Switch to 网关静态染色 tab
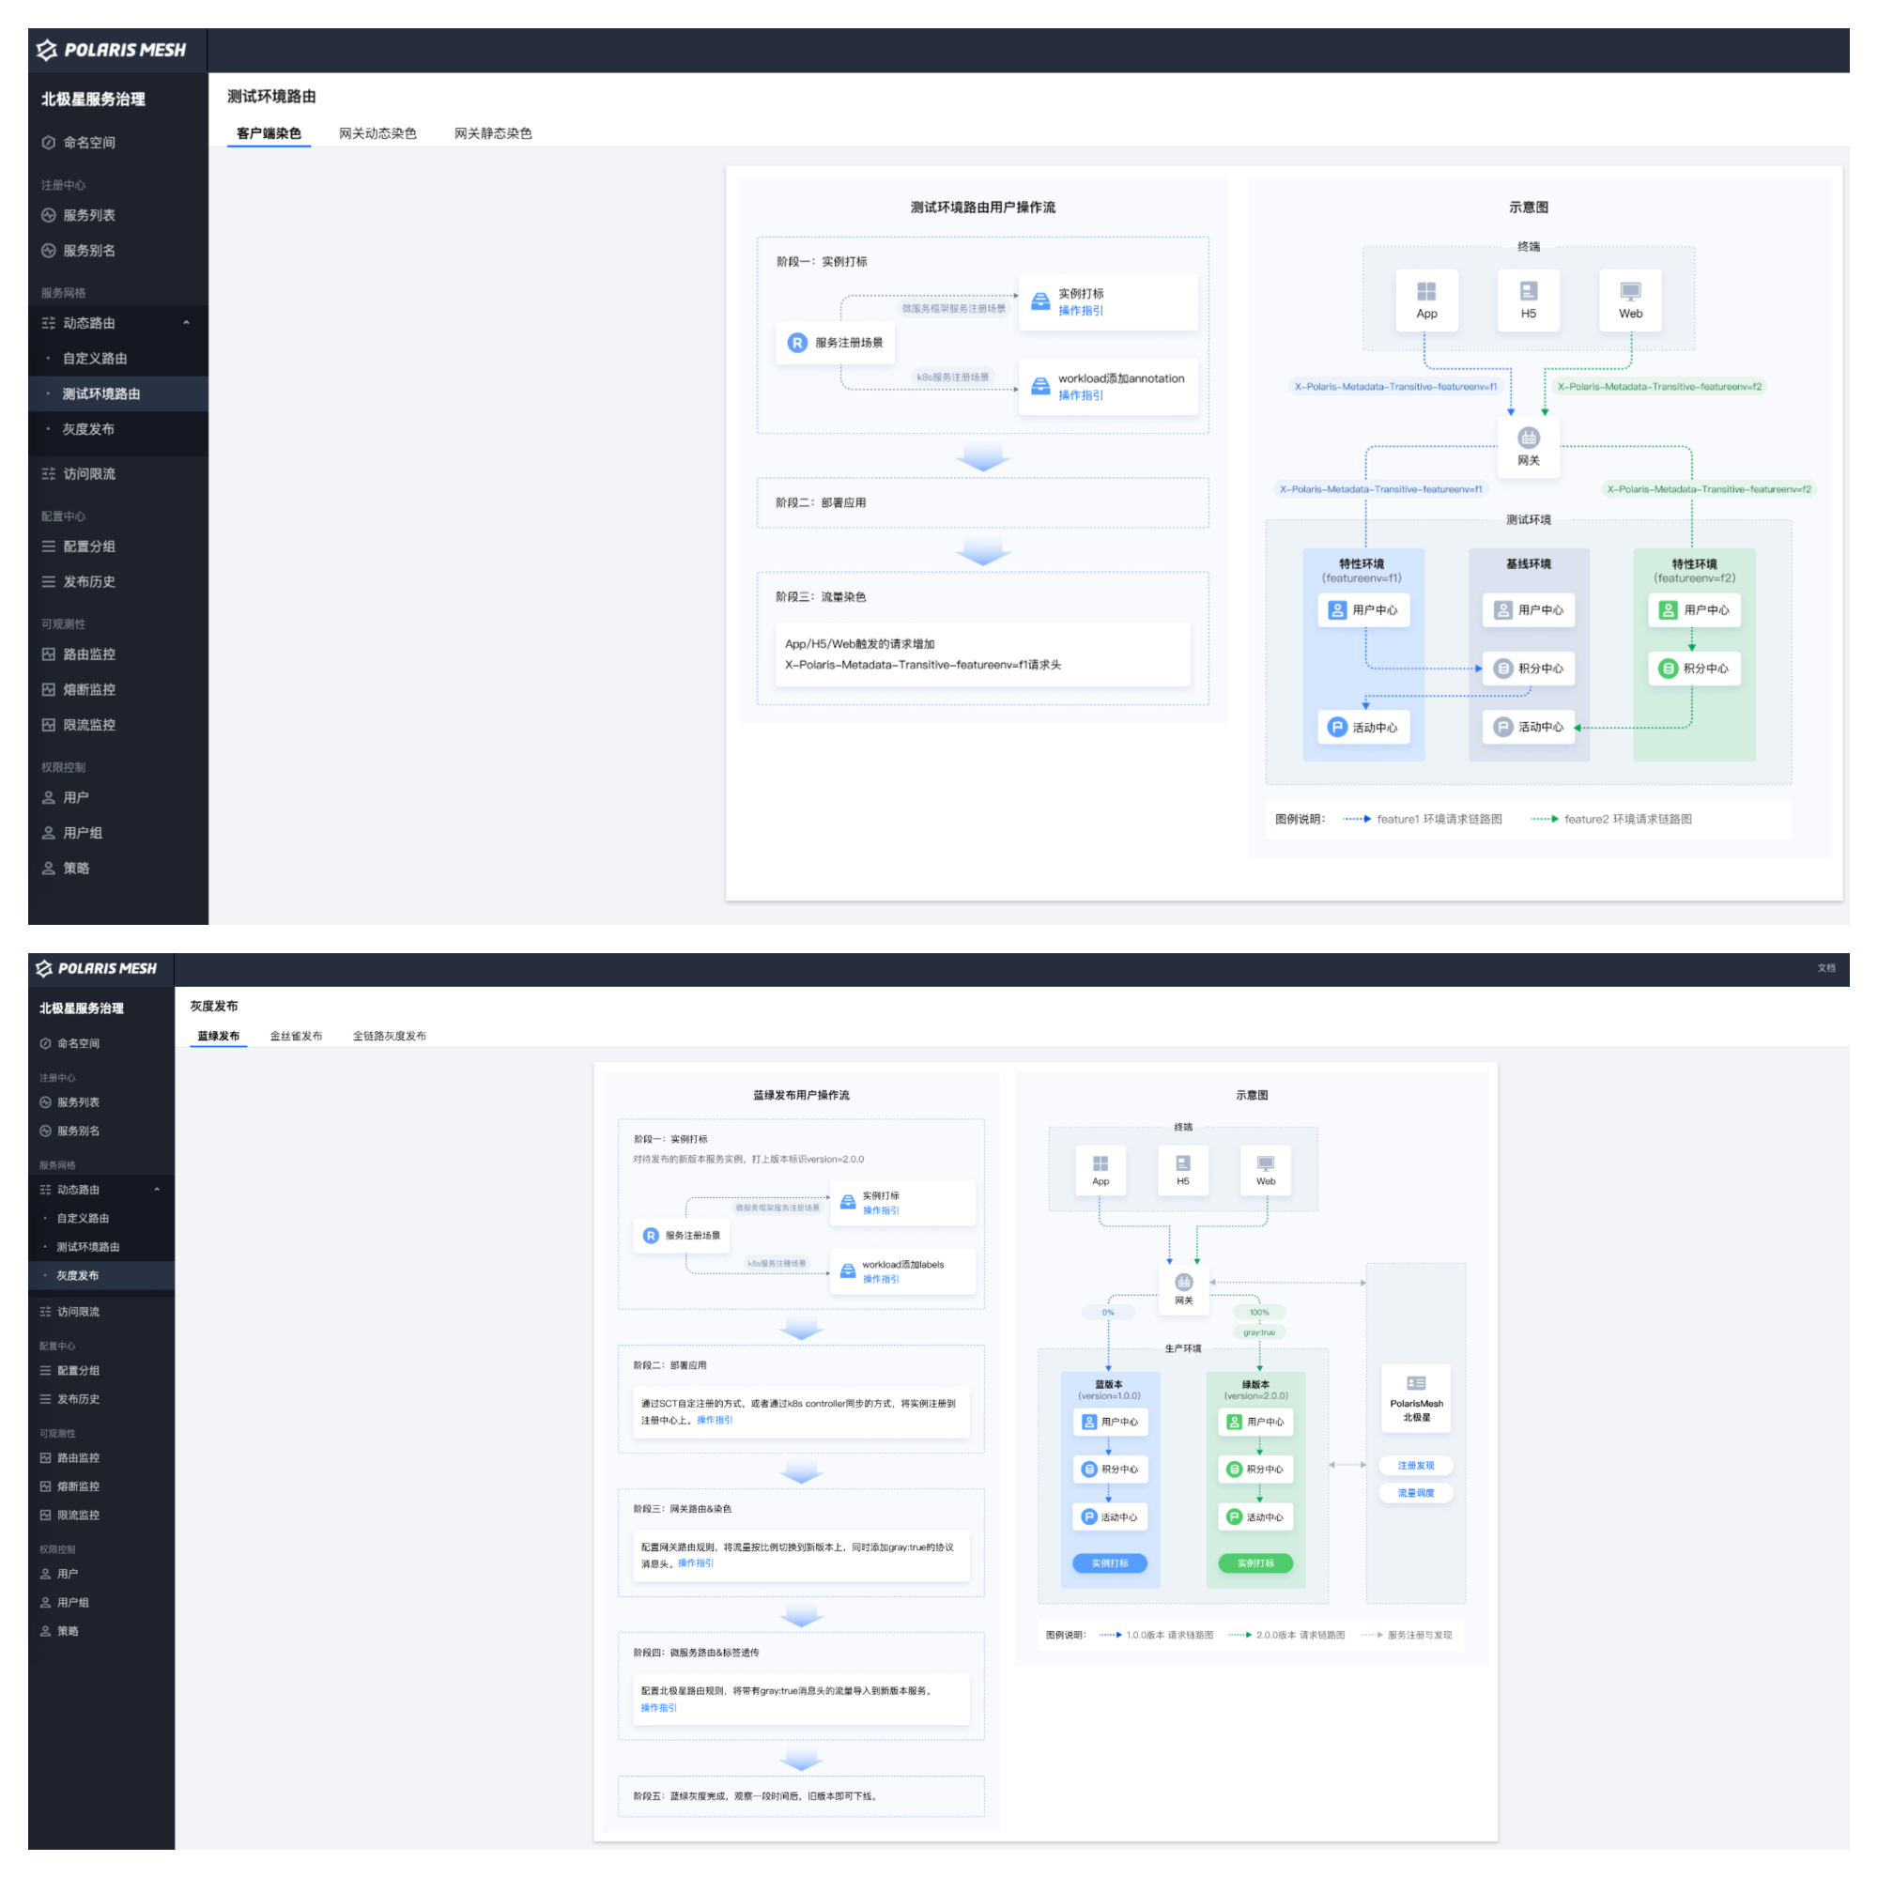This screenshot has width=1878, height=1878. [493, 133]
